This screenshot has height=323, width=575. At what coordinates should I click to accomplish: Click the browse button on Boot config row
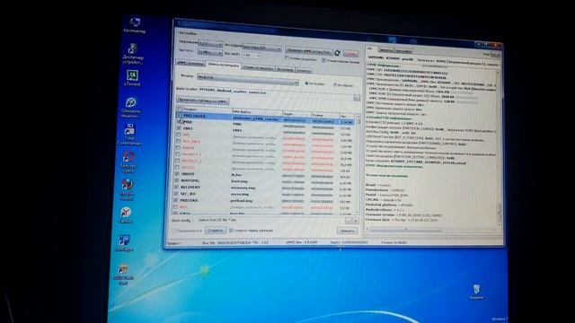click(x=348, y=222)
